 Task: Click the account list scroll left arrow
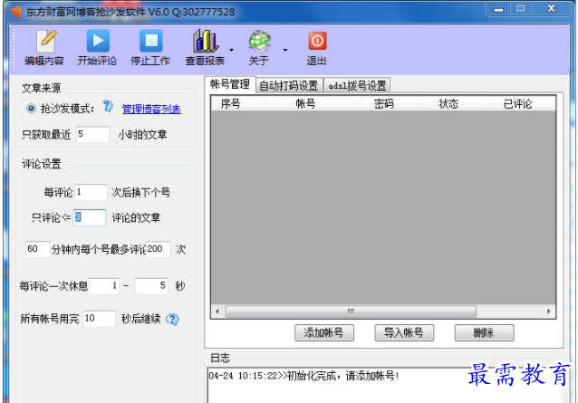(217, 312)
